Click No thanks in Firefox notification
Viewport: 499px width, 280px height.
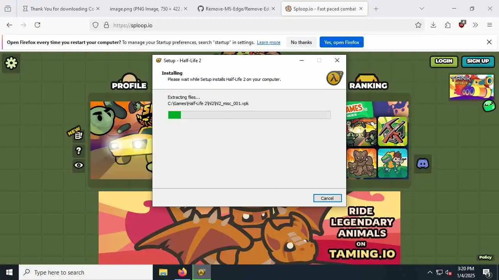[x=301, y=42]
